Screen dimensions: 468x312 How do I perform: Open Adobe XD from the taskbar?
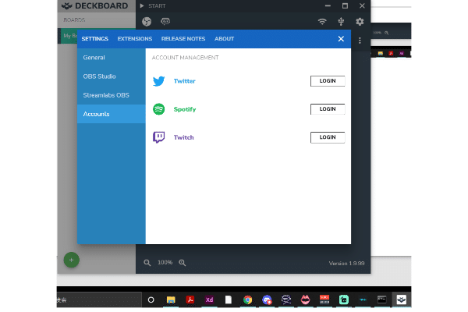coord(209,300)
